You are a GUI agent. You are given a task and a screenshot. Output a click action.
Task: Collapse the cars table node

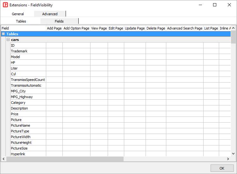coord(8,40)
